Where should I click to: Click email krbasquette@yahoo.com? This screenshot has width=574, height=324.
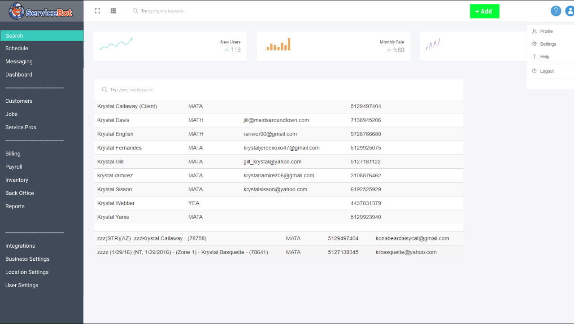406,252
